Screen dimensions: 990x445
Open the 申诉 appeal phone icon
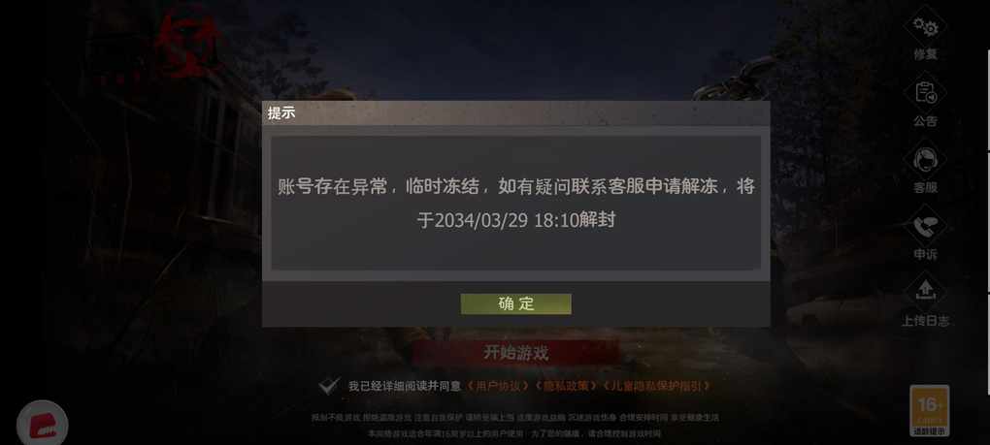point(926,227)
